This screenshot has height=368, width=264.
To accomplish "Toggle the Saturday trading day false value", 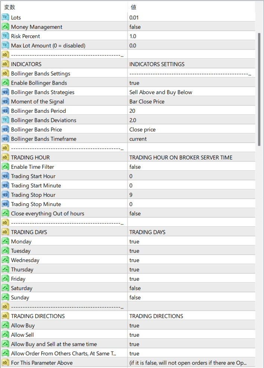I will (135, 288).
